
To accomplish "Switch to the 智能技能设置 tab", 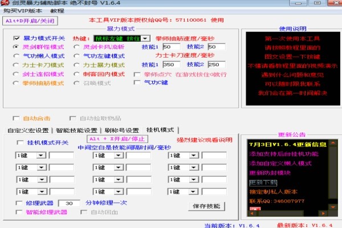I will (76, 131).
